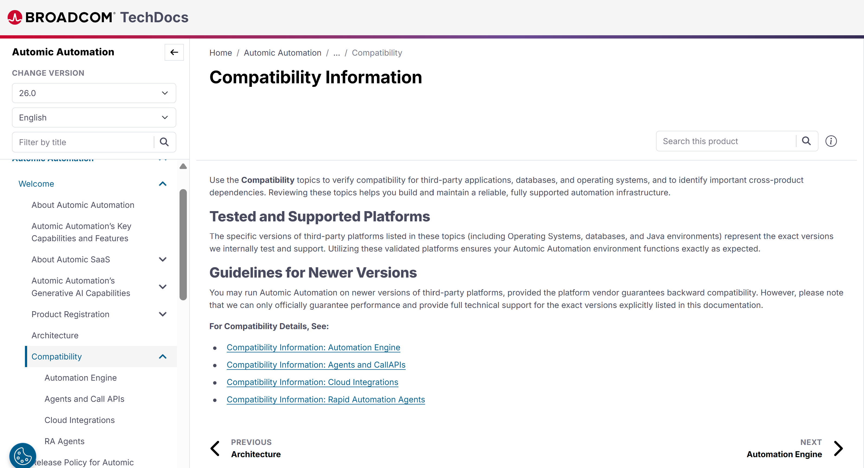864x468 pixels.
Task: Click the Welcome sidebar heading
Action: point(36,184)
